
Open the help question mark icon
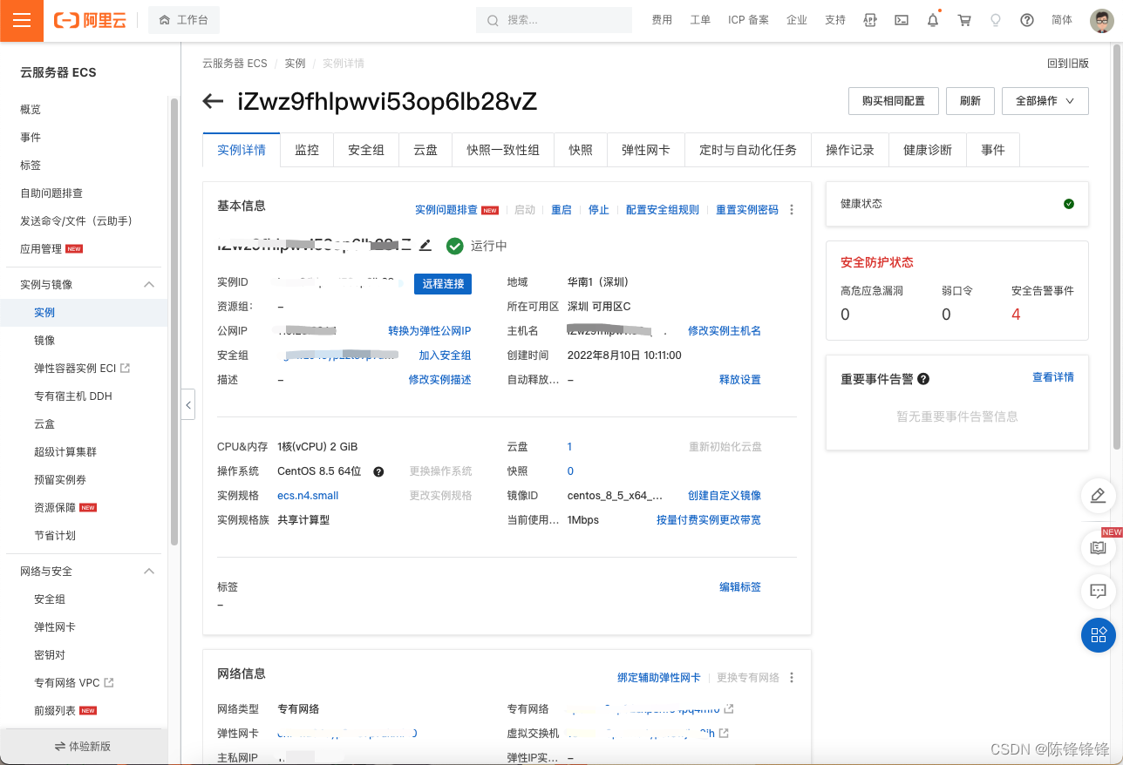pos(1026,19)
